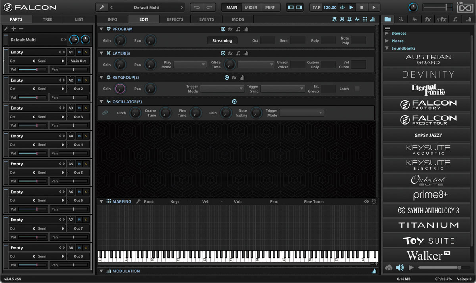
Task: Open the LIST tab
Action: point(79,19)
